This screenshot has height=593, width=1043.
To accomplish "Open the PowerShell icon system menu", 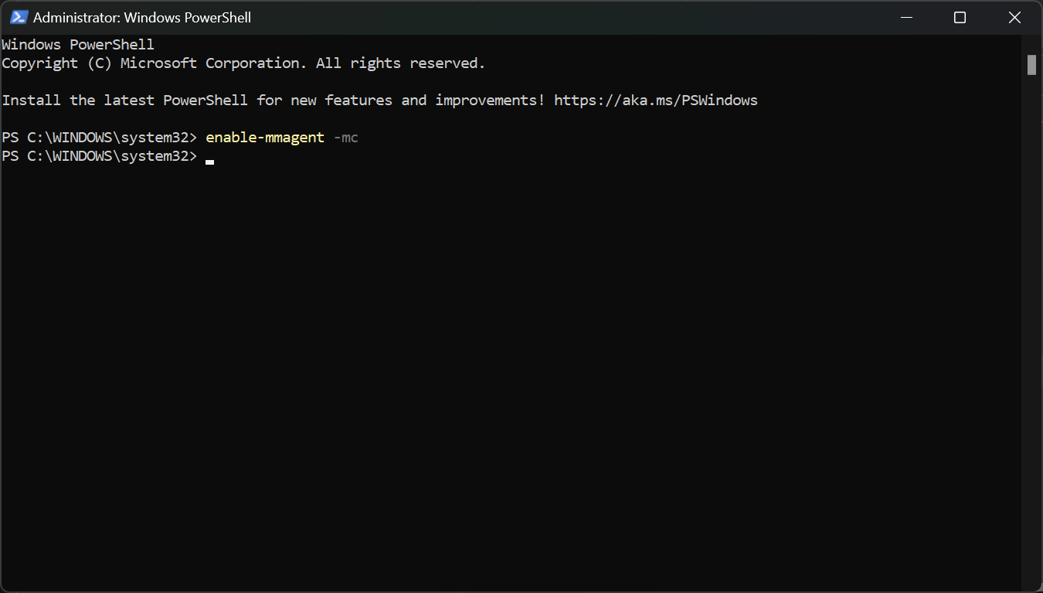I will [x=19, y=17].
